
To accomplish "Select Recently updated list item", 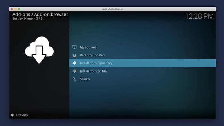I will (x=143, y=55).
